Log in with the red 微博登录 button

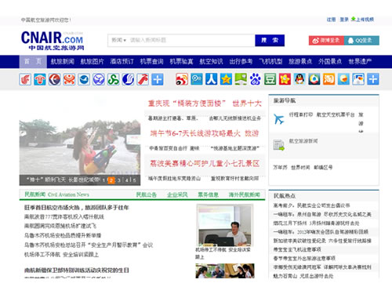[326, 41]
